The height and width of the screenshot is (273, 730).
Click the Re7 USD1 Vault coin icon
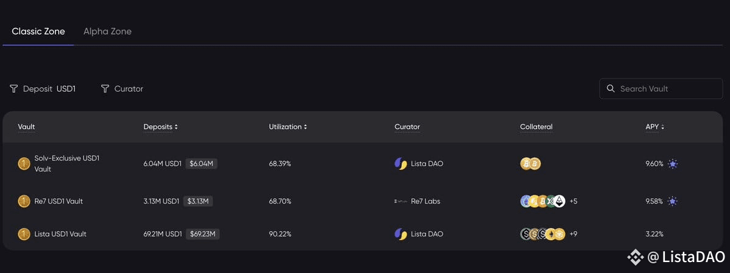point(24,201)
